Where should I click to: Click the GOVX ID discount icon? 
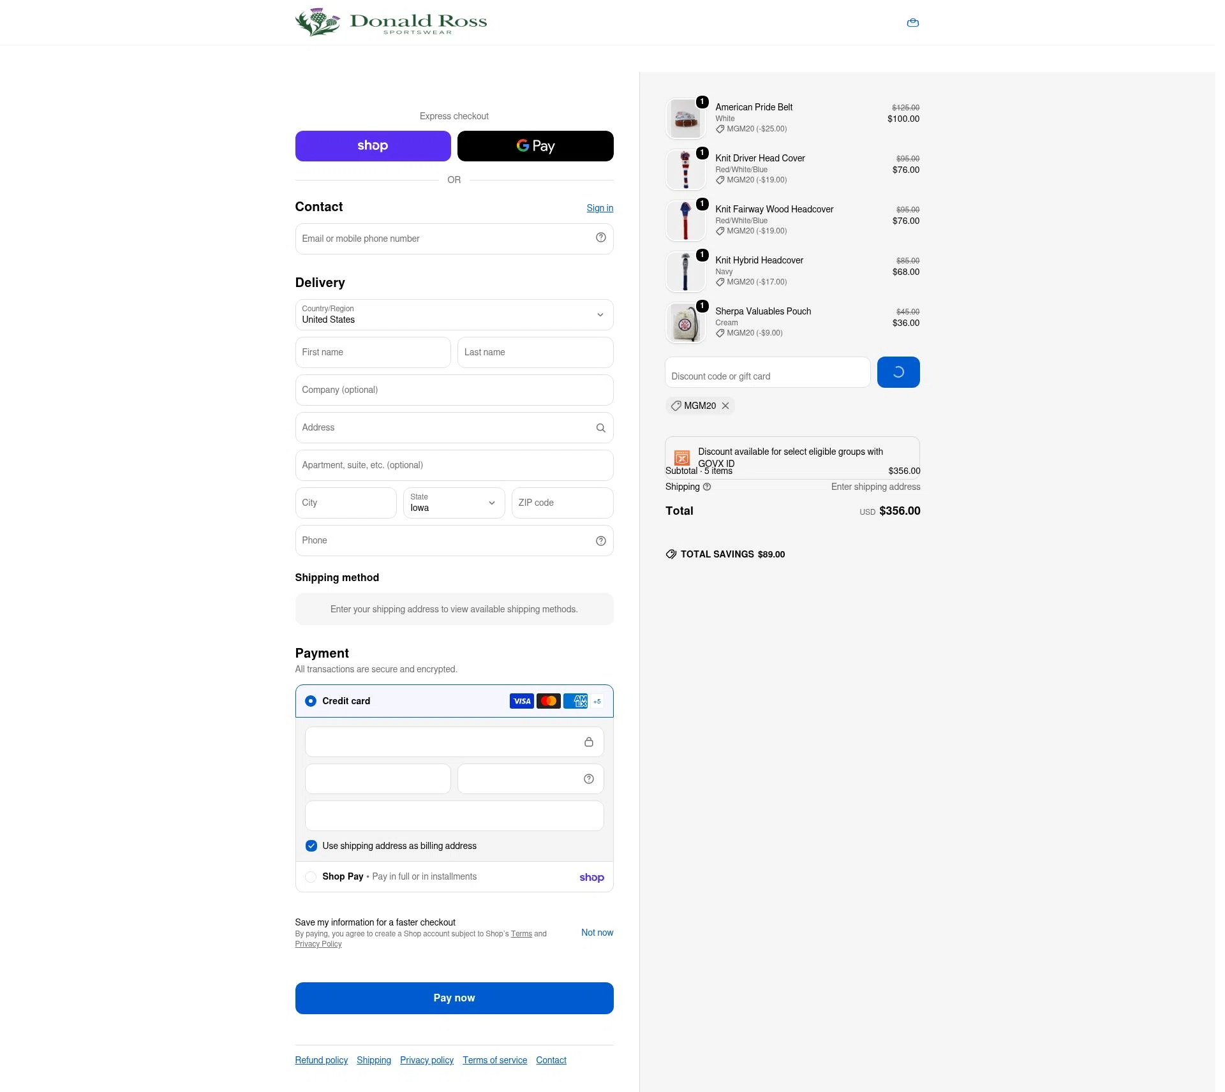[x=682, y=457]
